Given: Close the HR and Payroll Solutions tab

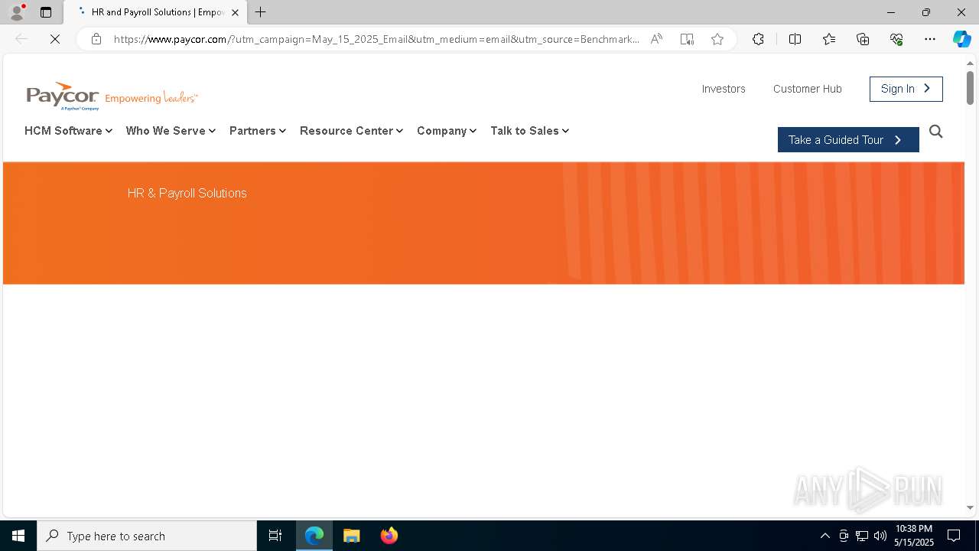Looking at the screenshot, I should pyautogui.click(x=235, y=12).
